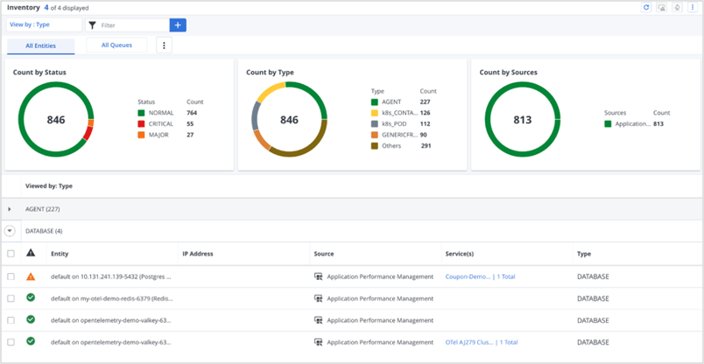Open the three-dot menu in the Inventory header

click(x=693, y=8)
